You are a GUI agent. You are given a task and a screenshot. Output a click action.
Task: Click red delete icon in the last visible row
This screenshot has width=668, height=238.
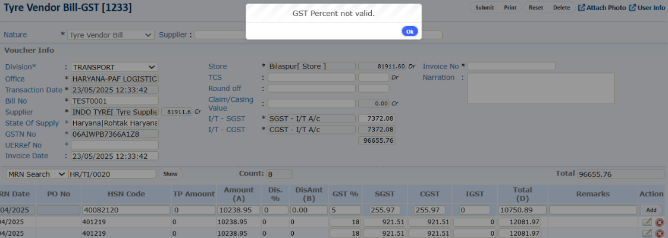(x=659, y=233)
